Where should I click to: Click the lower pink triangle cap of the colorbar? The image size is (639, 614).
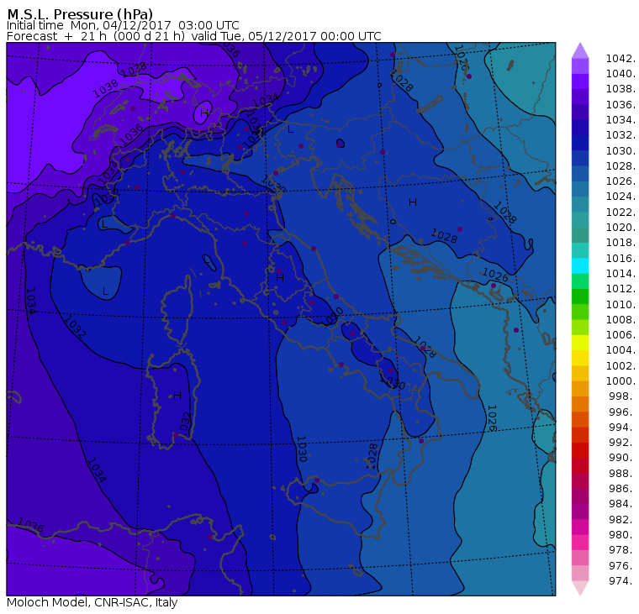click(580, 588)
